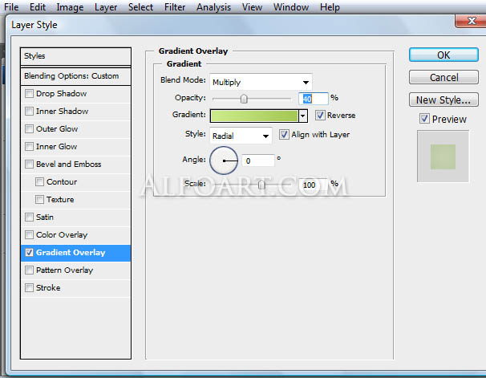Enable the Drop Shadow checkbox
Screen dimensions: 486x378
29,94
